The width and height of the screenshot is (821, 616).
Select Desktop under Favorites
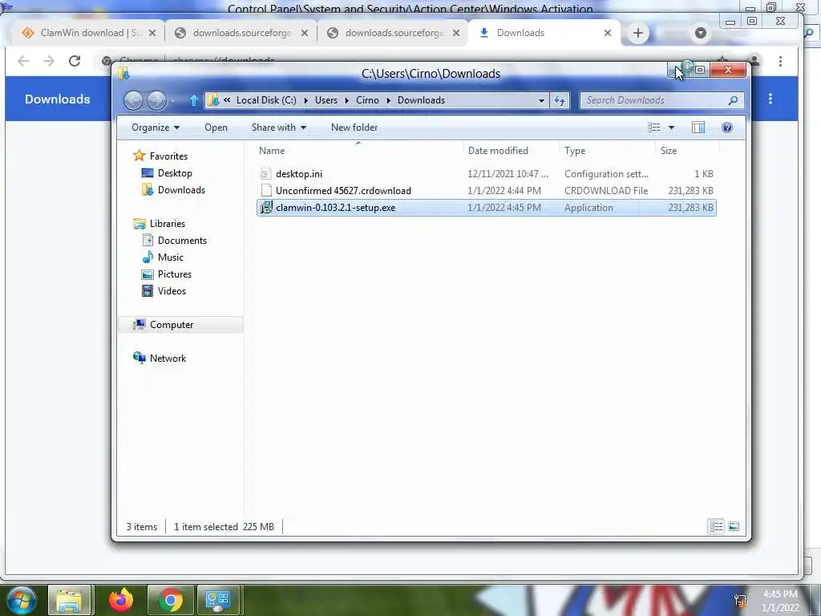(x=175, y=173)
